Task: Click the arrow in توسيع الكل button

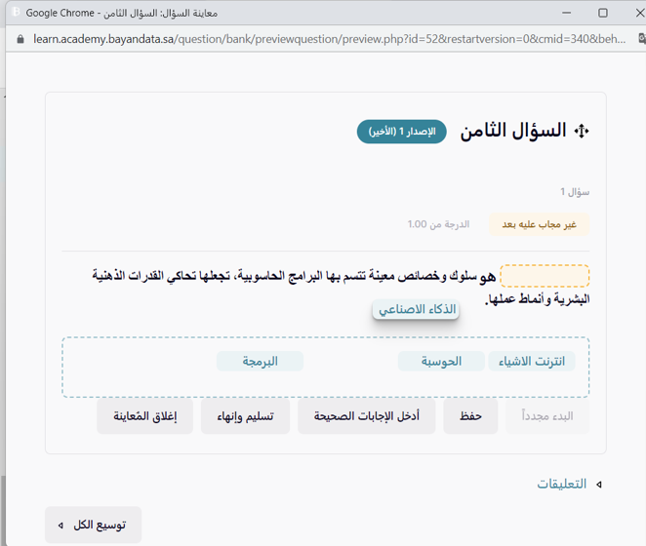Action: 61,525
